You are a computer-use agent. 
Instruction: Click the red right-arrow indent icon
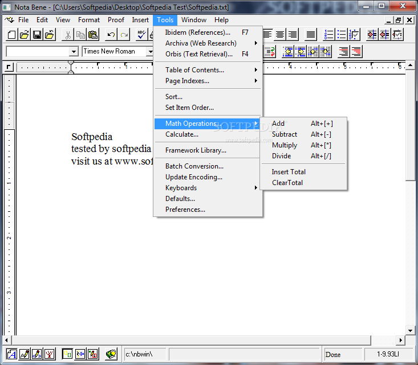click(372, 35)
